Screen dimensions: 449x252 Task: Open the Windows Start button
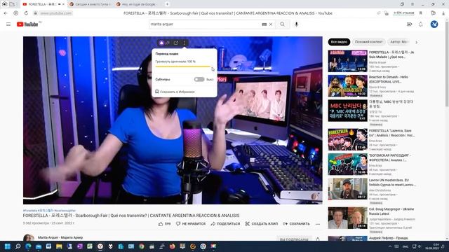[8, 246]
